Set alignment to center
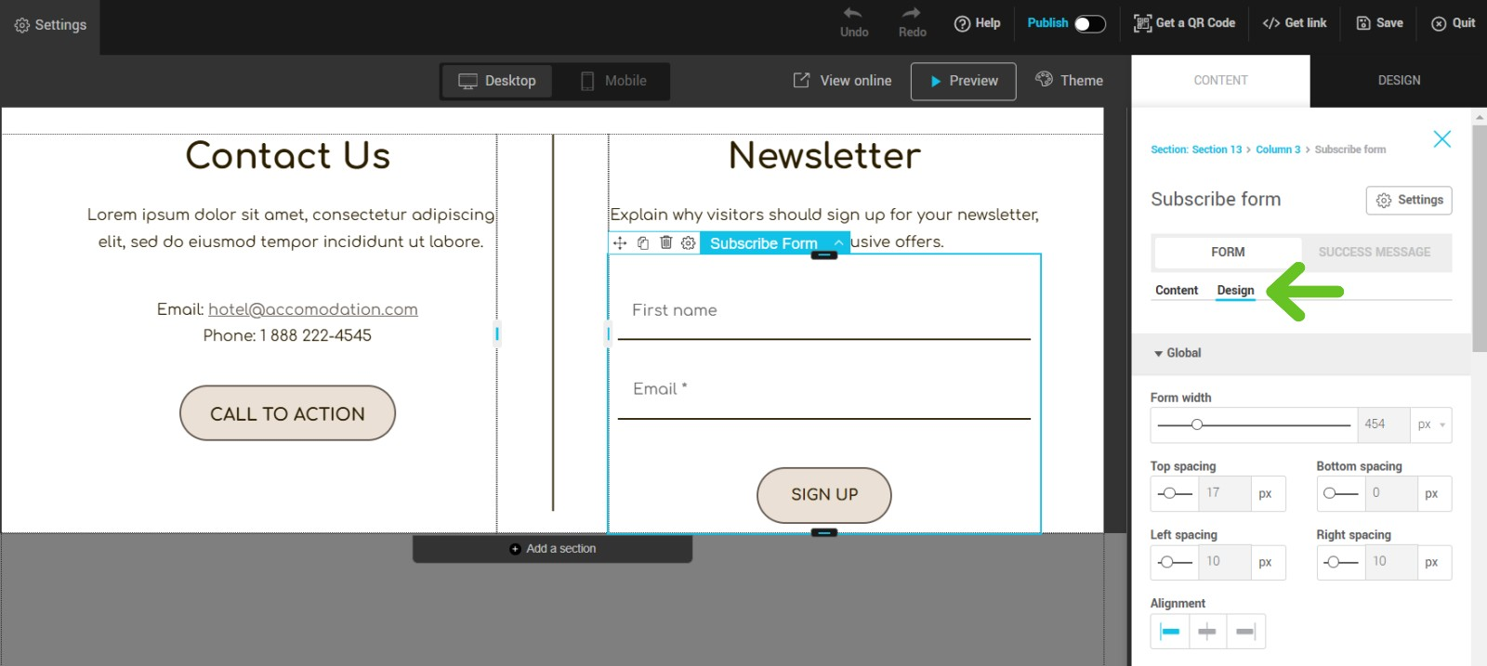 pos(1207,632)
